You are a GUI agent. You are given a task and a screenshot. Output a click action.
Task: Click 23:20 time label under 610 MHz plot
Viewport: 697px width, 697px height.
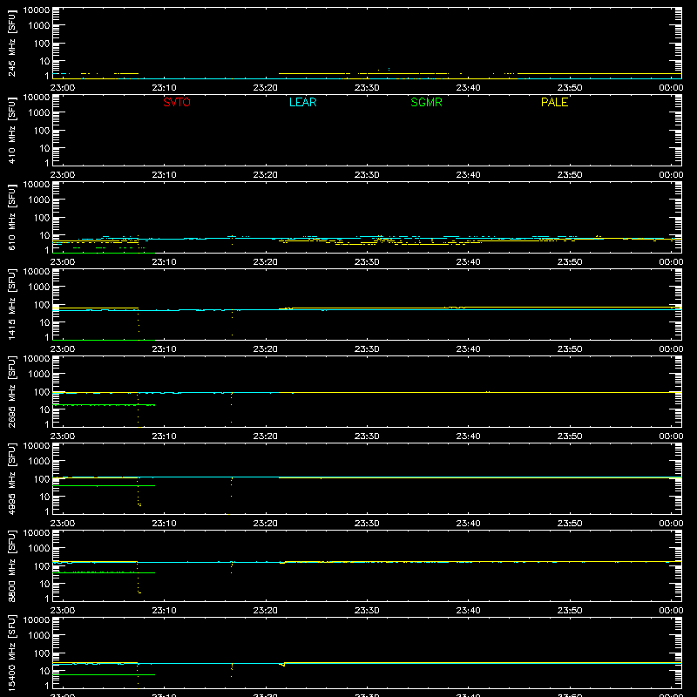[x=266, y=262]
